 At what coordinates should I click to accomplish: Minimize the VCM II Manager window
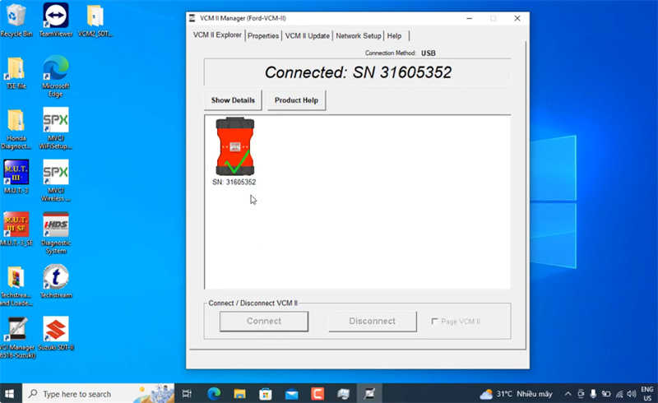pos(470,18)
